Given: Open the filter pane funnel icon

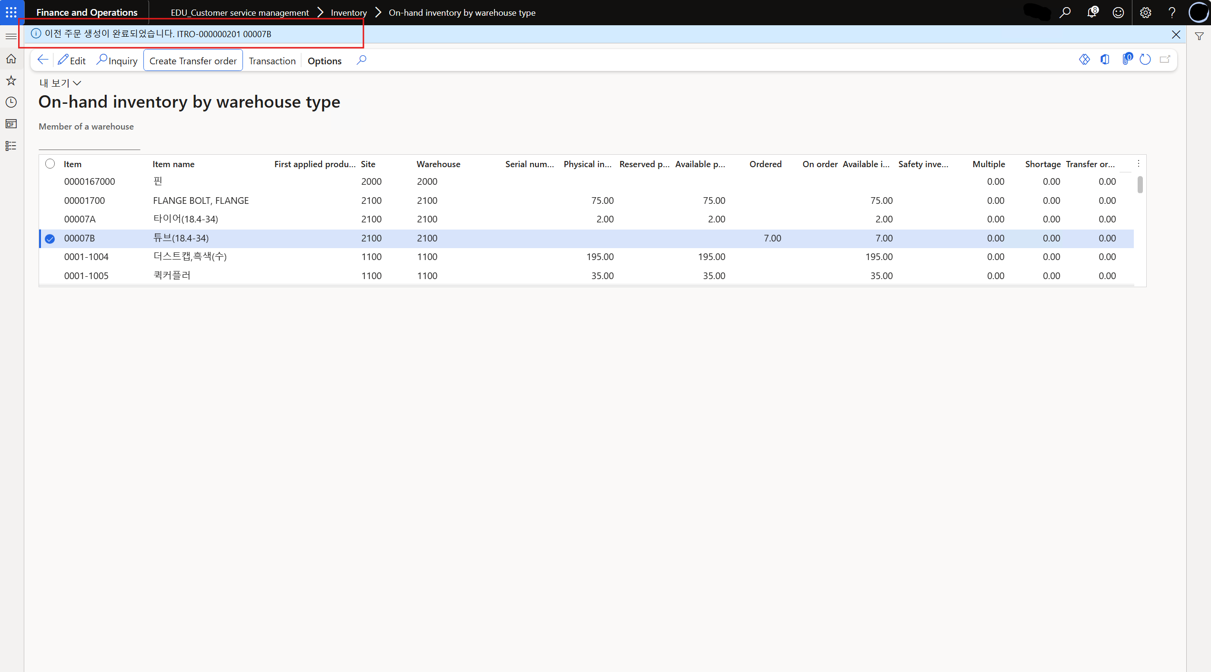Looking at the screenshot, I should 1199,36.
